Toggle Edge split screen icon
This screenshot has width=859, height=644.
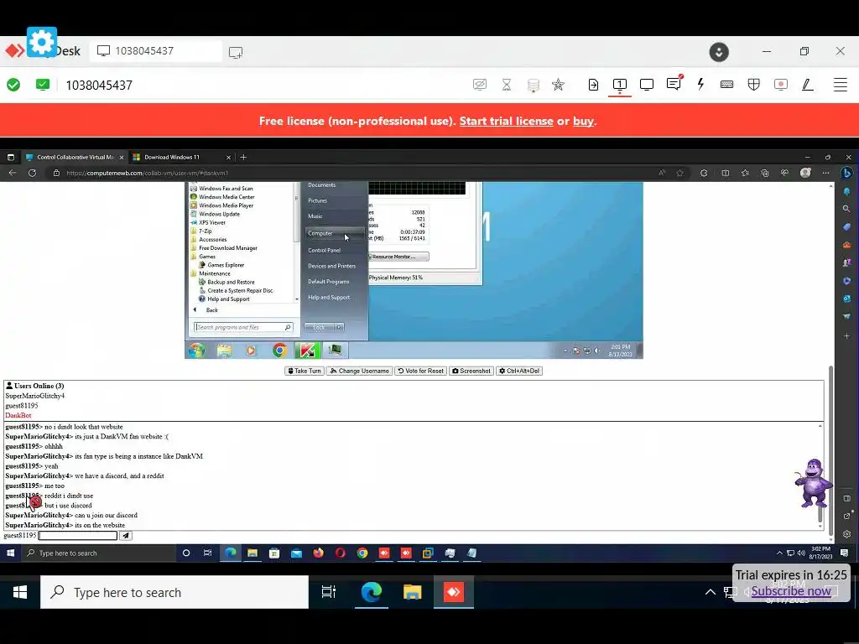[x=726, y=173]
